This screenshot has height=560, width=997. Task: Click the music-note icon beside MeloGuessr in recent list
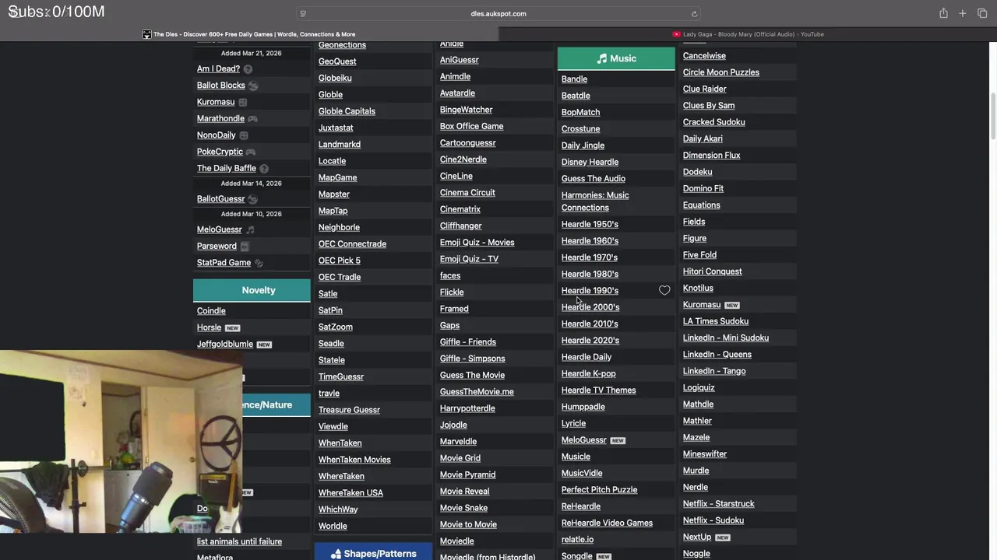tap(250, 229)
